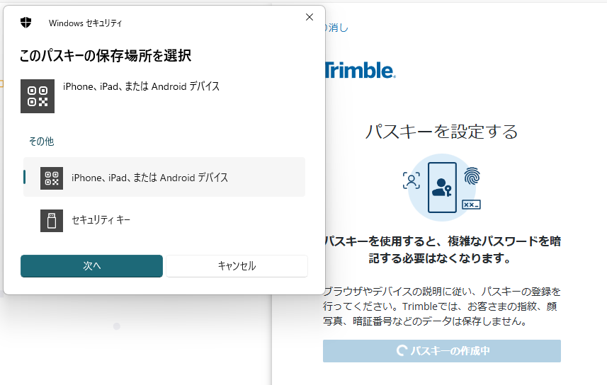Select the iPhone、iPad、または Android デバイス list option
The width and height of the screenshot is (607, 385).
click(164, 177)
